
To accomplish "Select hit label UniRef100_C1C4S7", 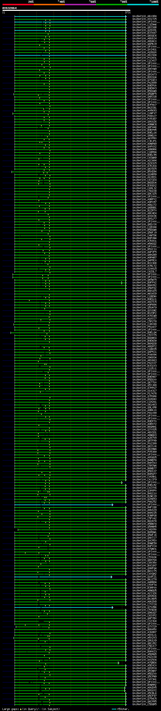I will point(144,61).
